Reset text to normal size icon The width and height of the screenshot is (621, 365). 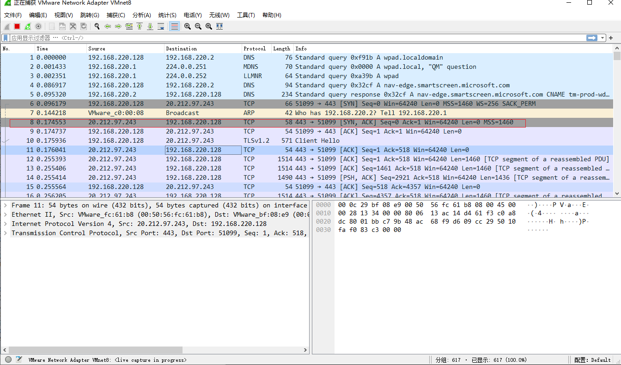pos(209,26)
